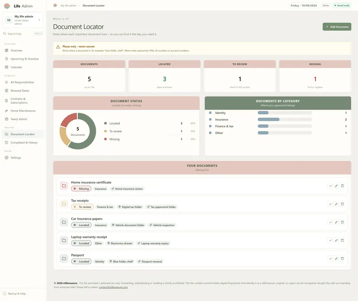Click the Search help field
The width and height of the screenshot is (358, 301).
pyautogui.click(x=23, y=34)
